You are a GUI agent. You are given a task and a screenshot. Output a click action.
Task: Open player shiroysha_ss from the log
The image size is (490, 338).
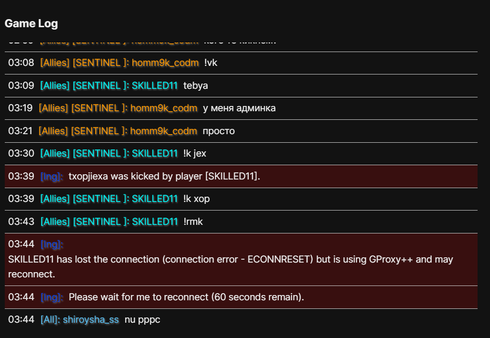[x=91, y=320]
